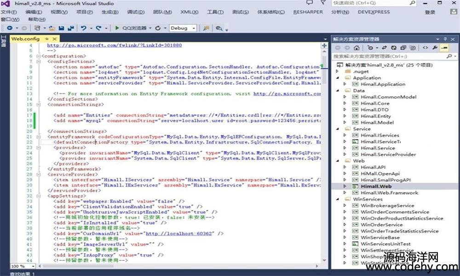This screenshot has width=460, height=276.
Task: Click the Solution Explorer search magnifier icon
Action: pyautogui.click(x=449, y=56)
